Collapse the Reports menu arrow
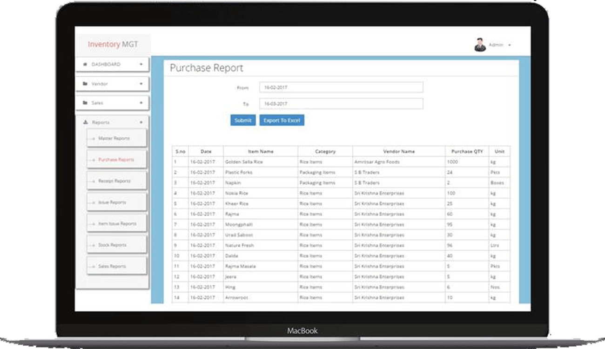The image size is (605, 349). pos(141,122)
